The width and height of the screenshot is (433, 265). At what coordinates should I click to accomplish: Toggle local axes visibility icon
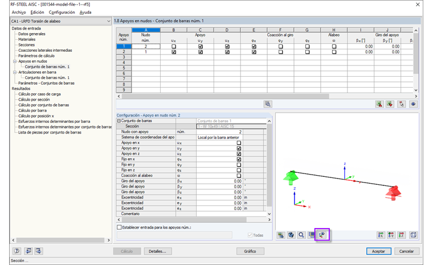[322, 235]
